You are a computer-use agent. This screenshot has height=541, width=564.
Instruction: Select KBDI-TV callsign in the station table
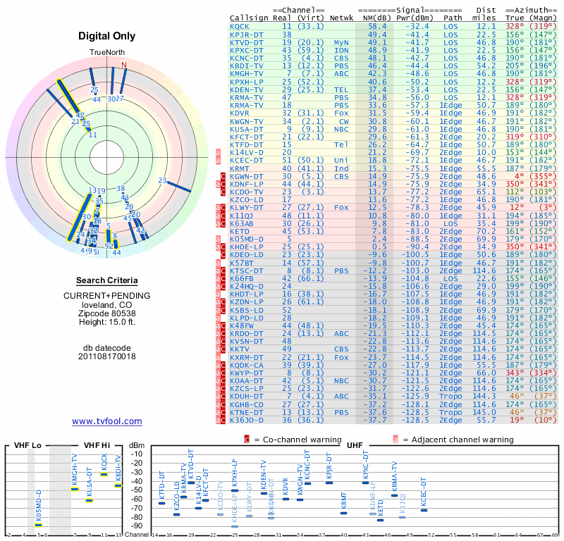(x=246, y=66)
